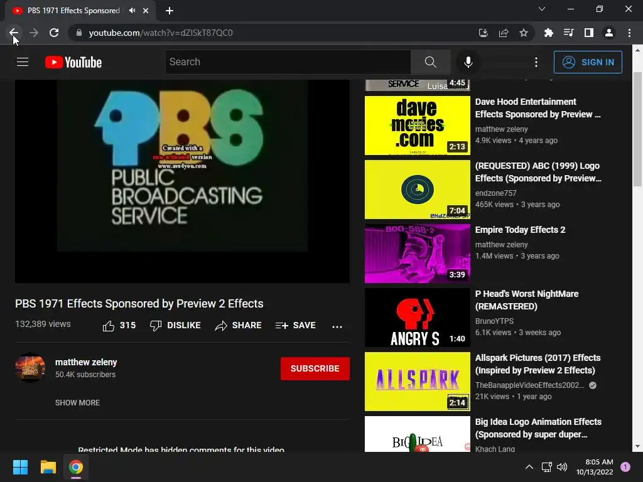The height and width of the screenshot is (482, 643).
Task: Toggle Chrome side panel icon
Action: pyautogui.click(x=589, y=33)
